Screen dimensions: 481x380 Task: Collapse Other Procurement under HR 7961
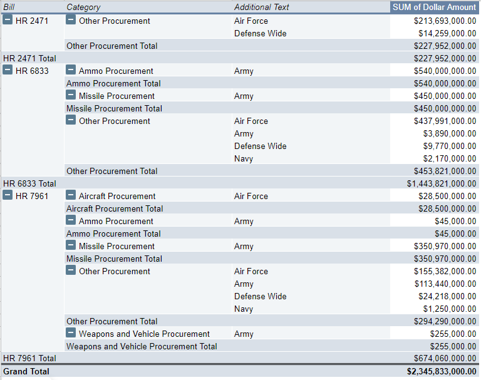(71, 270)
